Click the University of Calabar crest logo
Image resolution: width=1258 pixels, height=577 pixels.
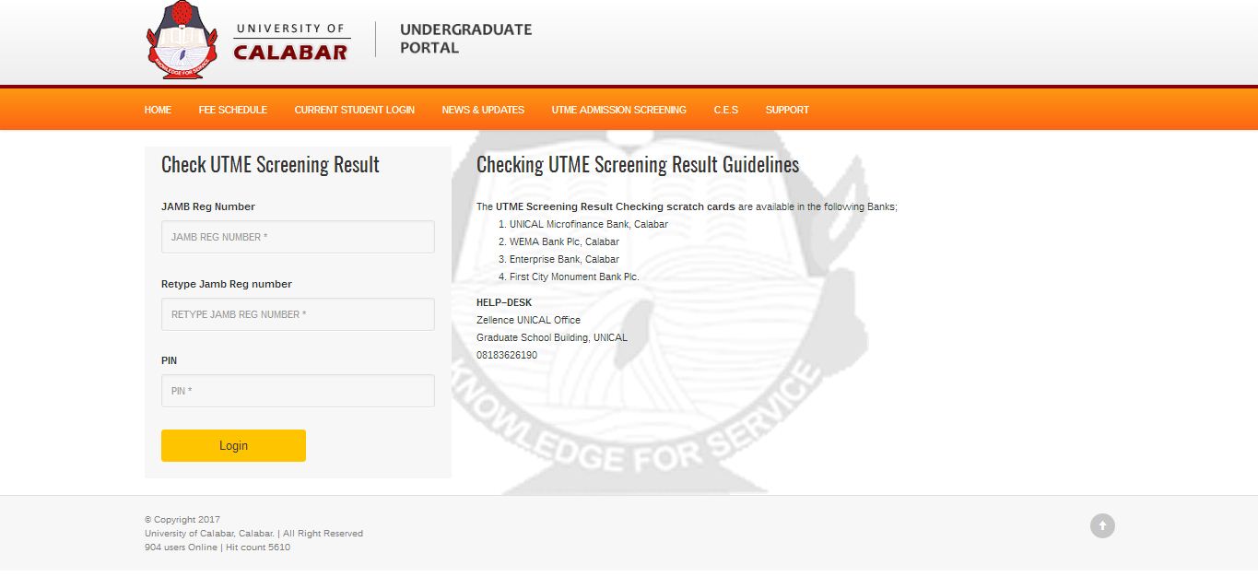(182, 41)
